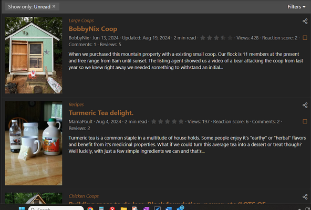Open the Chicken Coops category
The height and width of the screenshot is (210, 311).
pyautogui.click(x=84, y=196)
